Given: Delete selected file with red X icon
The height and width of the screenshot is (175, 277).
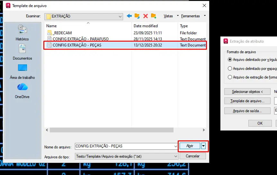Looking at the screenshot, I should (x=145, y=16).
